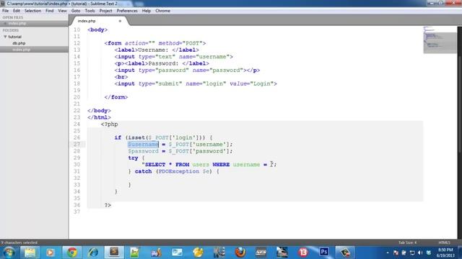Show hidden system tray icons
The height and width of the screenshot is (259, 462).
[x=388, y=253]
